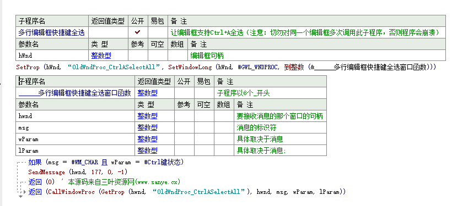Image resolution: width=452 pixels, height=206 pixels.
Task: Select the lParam parameter name
Action: pos(28,151)
